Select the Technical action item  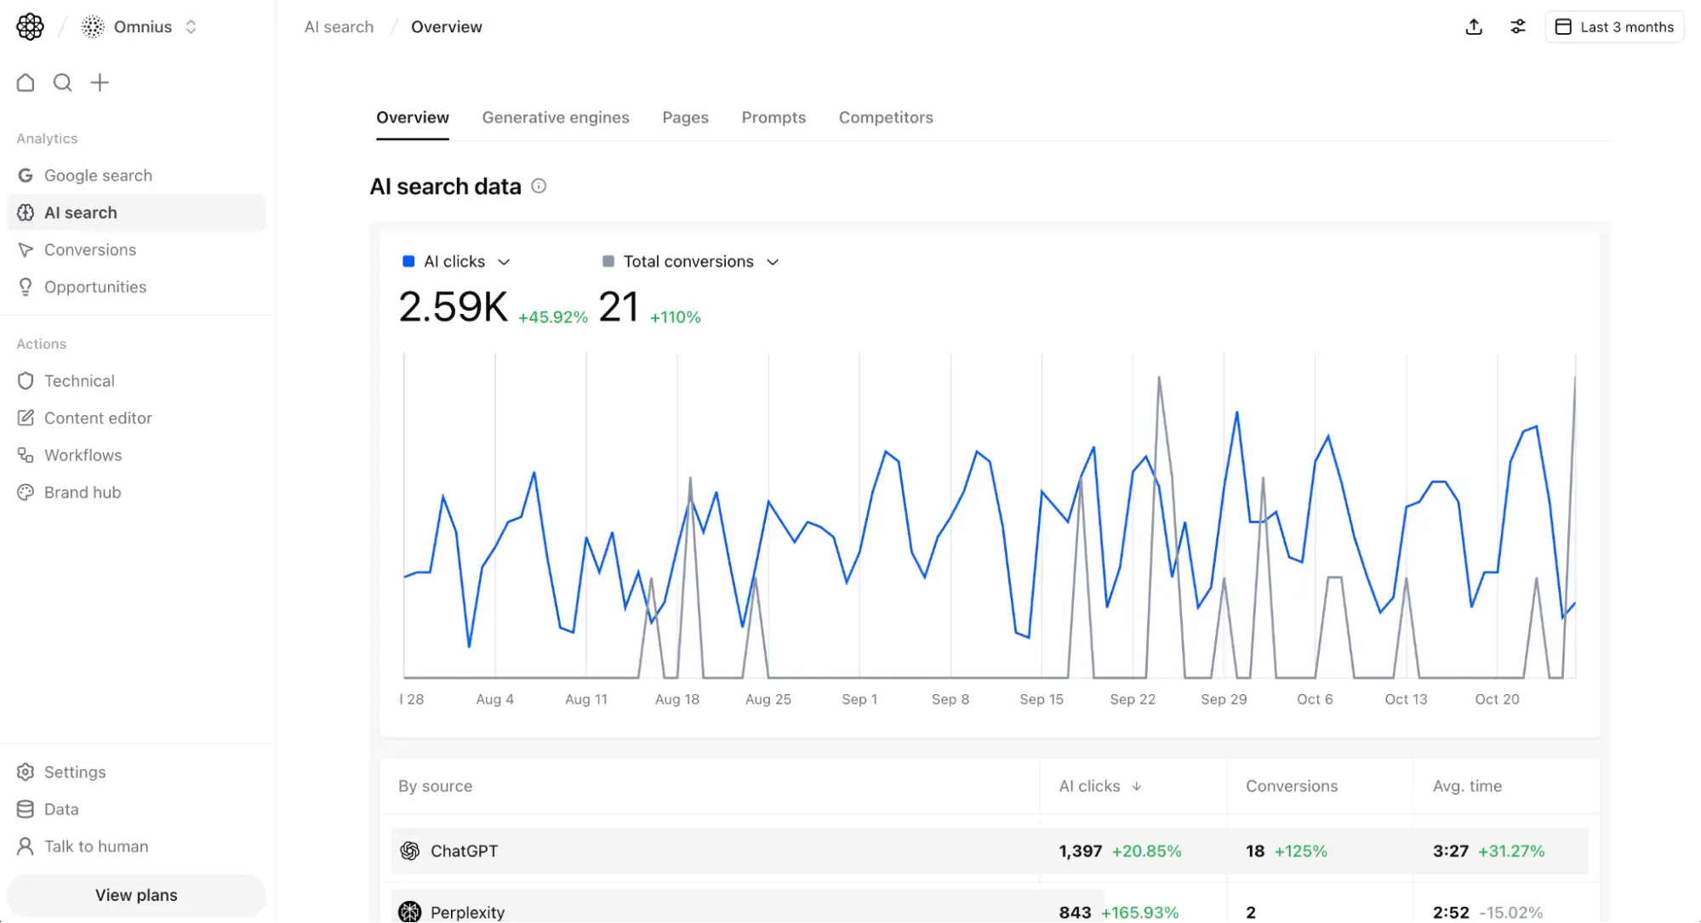pos(79,380)
